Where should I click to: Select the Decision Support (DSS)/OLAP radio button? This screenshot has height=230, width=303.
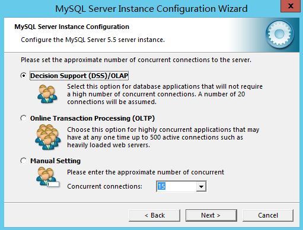point(24,76)
